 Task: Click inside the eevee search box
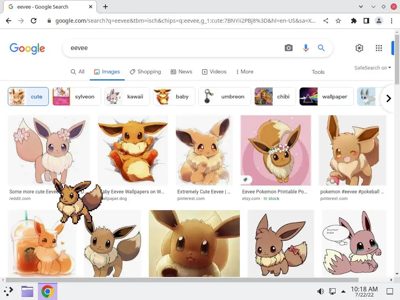(x=173, y=48)
